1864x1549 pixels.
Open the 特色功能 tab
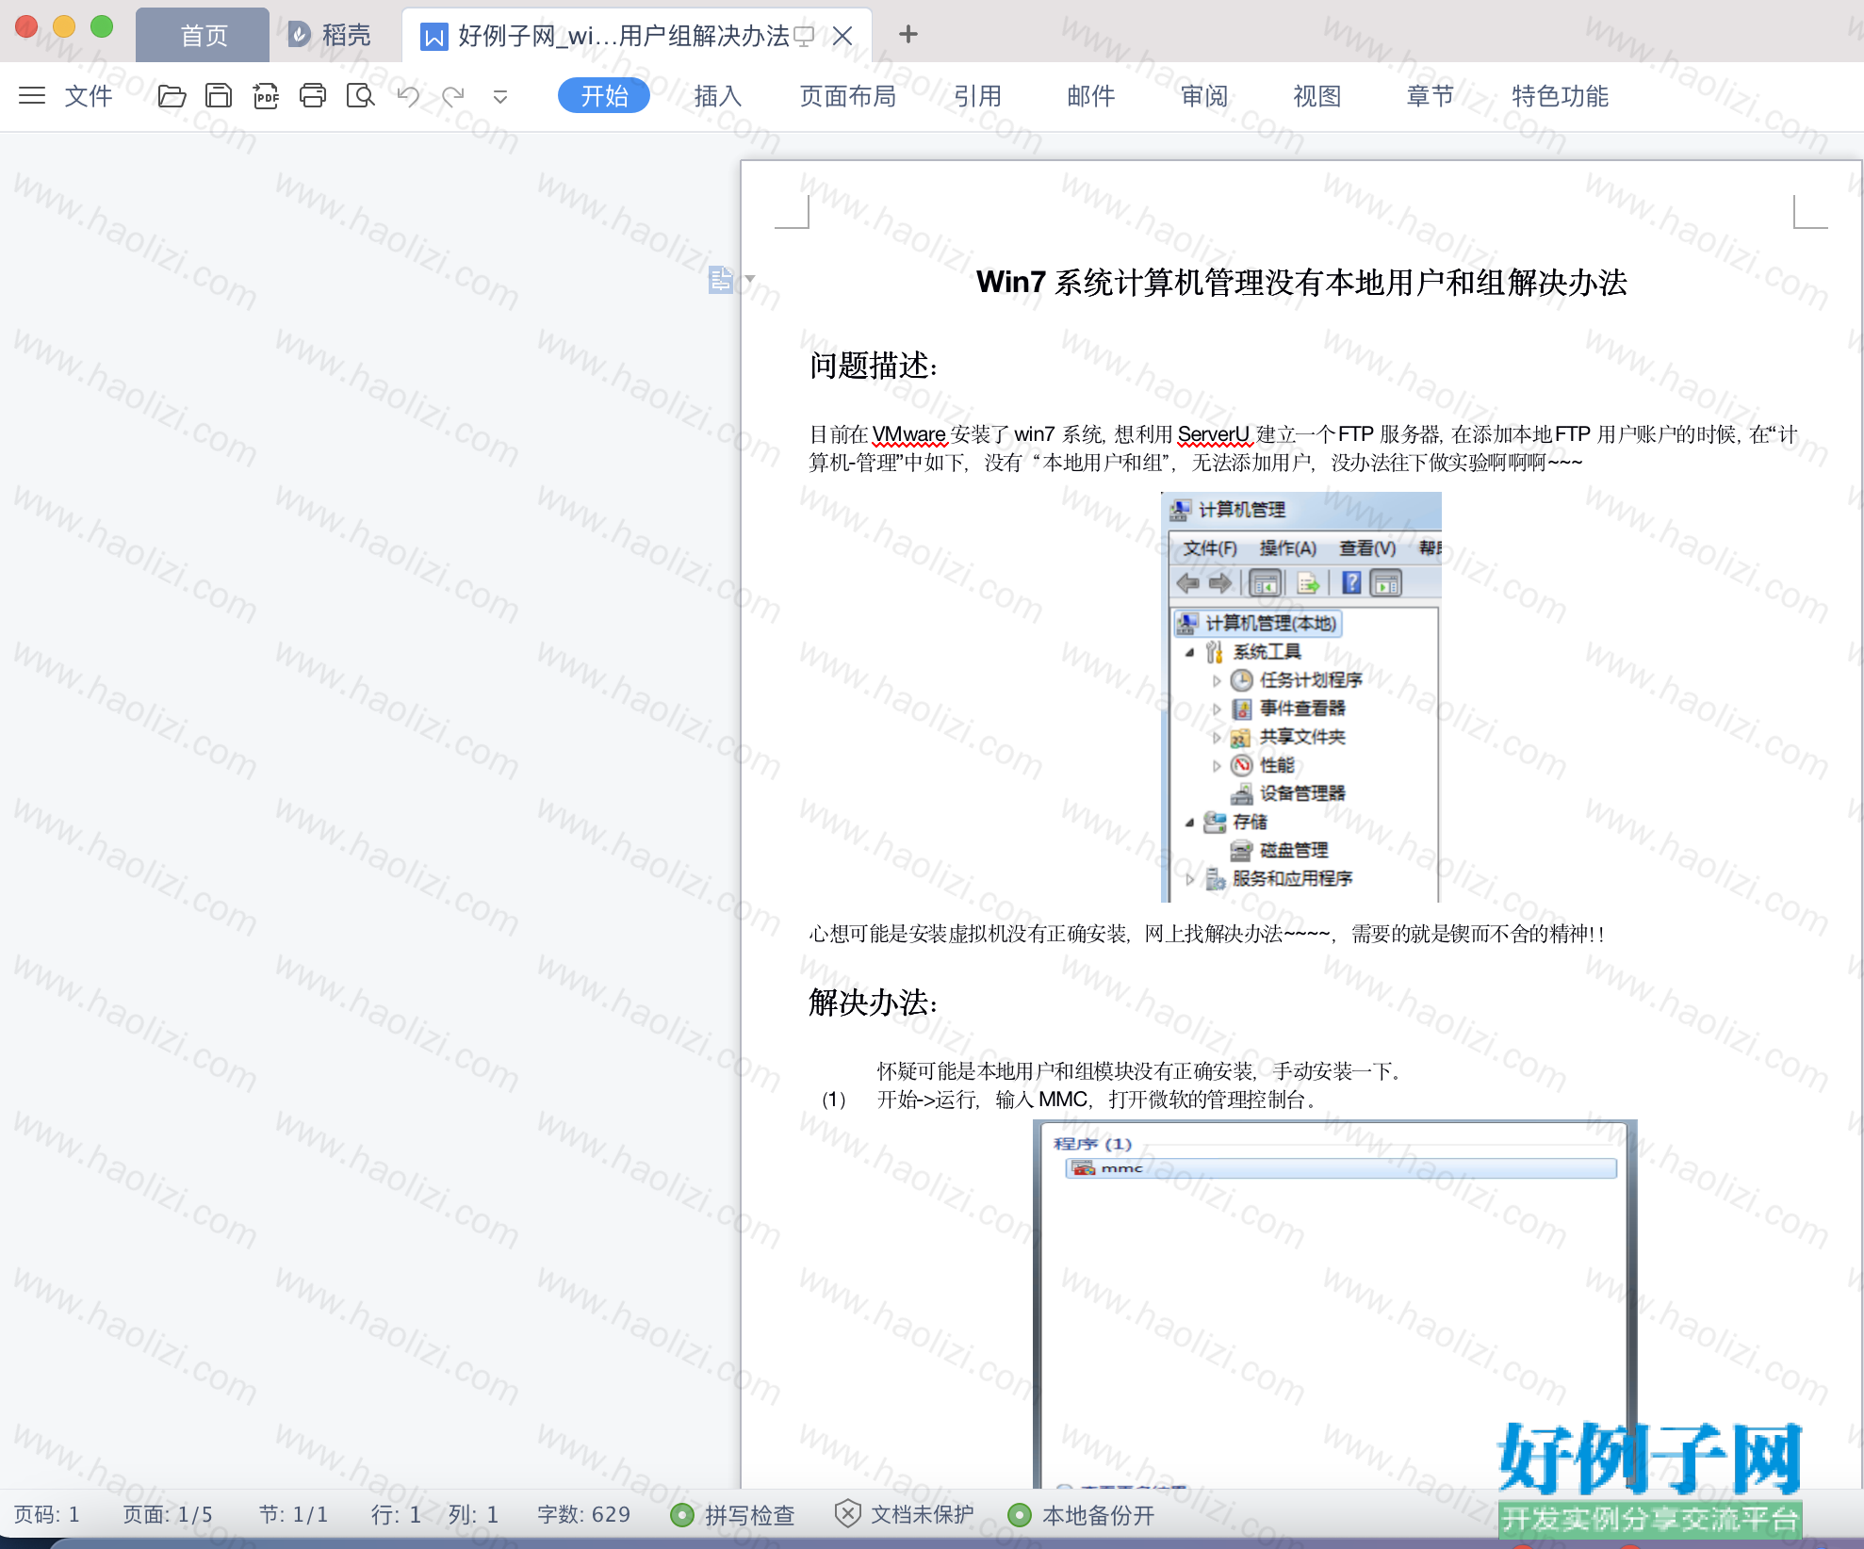tap(1561, 95)
